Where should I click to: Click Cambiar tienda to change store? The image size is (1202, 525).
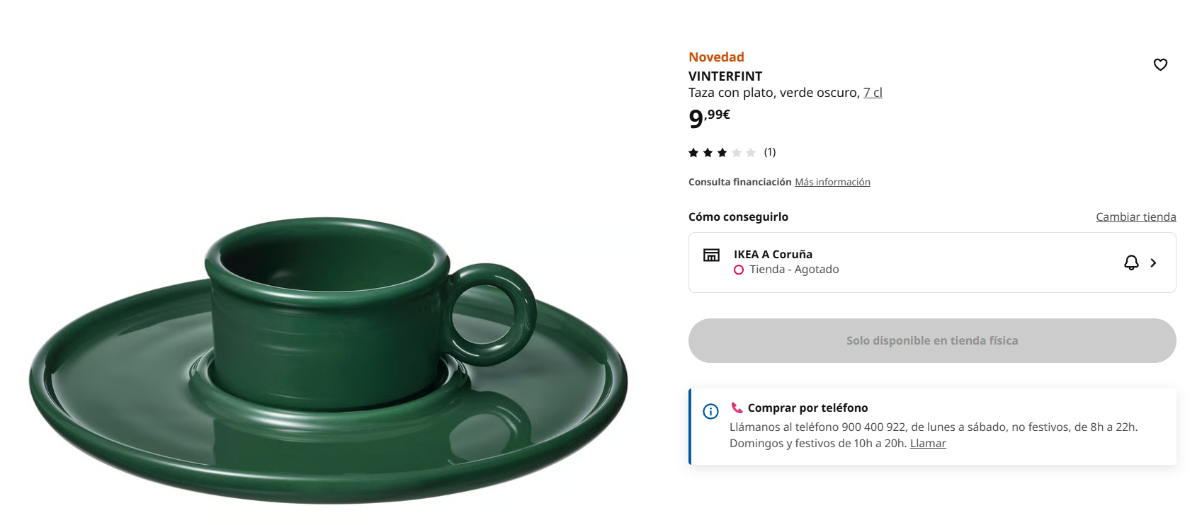click(1135, 217)
